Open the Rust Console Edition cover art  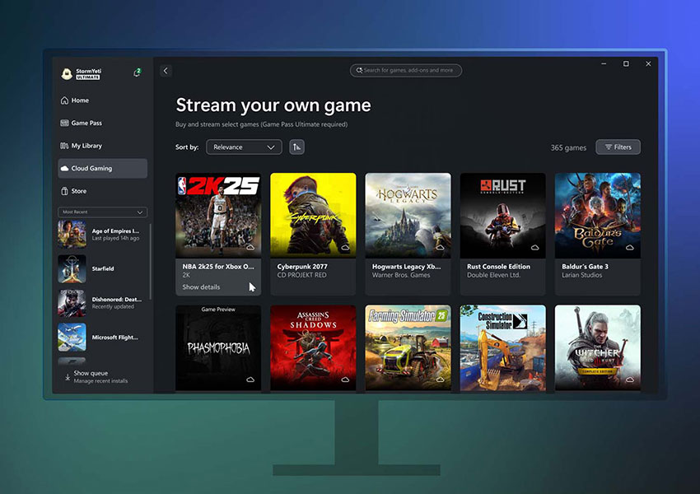[502, 216]
